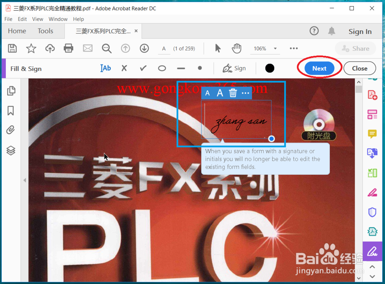Open bookmarks panel
The height and width of the screenshot is (284, 385).
click(10, 111)
